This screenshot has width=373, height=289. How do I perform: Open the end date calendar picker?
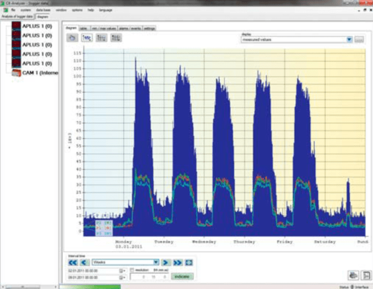[121, 277]
